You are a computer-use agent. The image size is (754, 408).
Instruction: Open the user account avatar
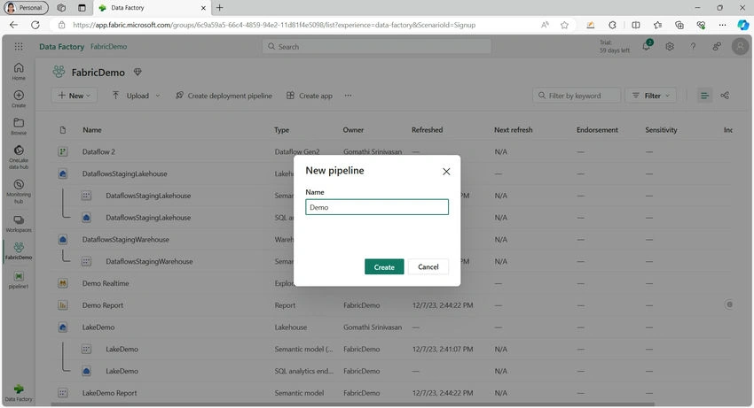click(x=740, y=47)
